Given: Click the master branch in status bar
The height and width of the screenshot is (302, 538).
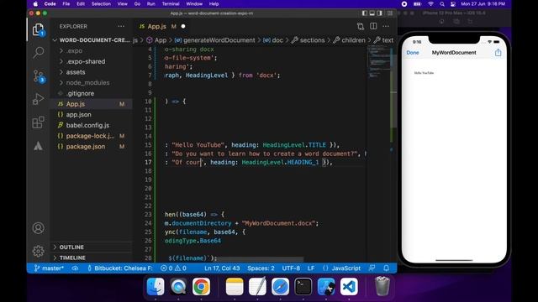Looking at the screenshot, I should pos(49,268).
